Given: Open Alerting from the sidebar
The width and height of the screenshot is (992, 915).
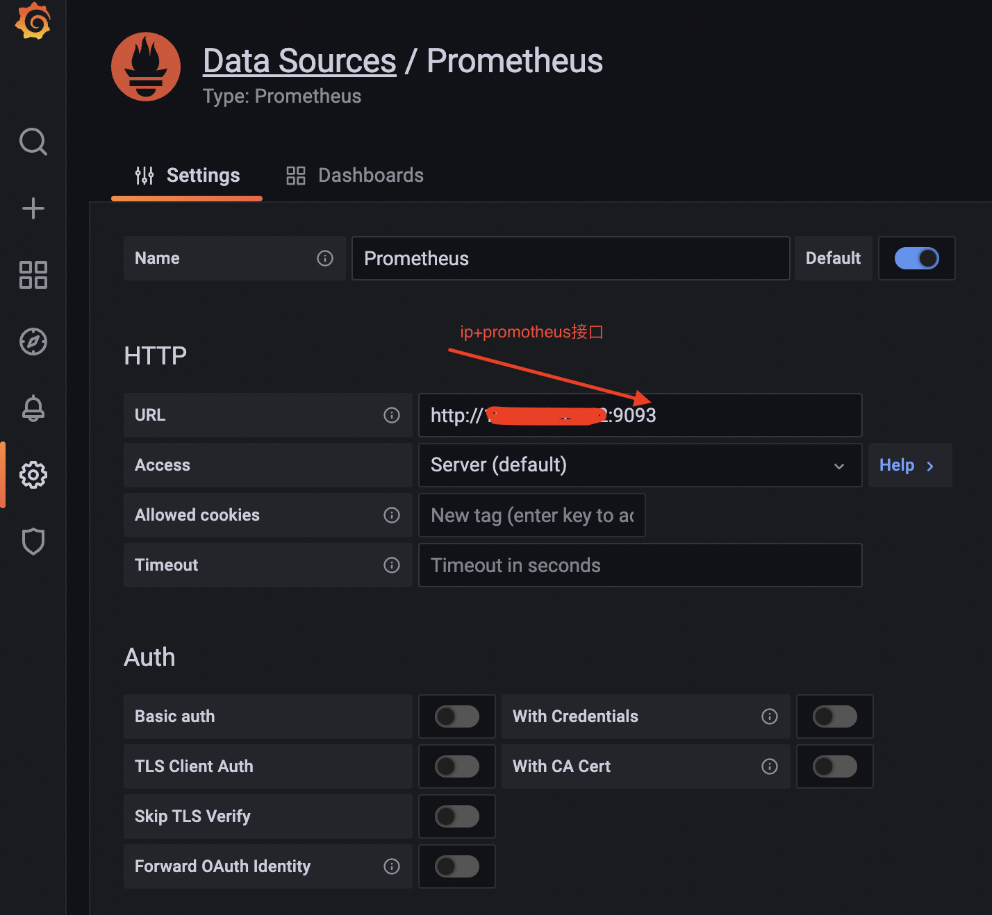Looking at the screenshot, I should pos(33,408).
